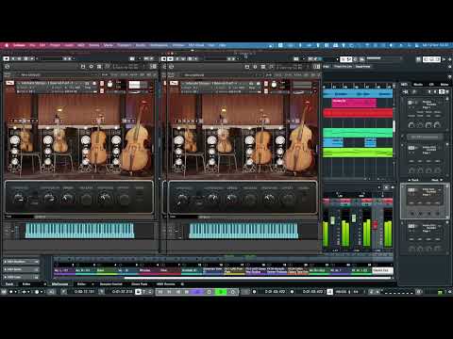Expand the middle section in the lower-left inspector
453x339 pixels.
pos(21,269)
